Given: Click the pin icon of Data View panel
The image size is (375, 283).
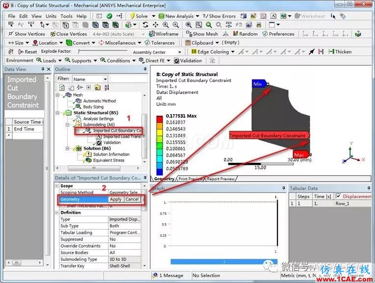Looking at the screenshot, I should point(43,69).
